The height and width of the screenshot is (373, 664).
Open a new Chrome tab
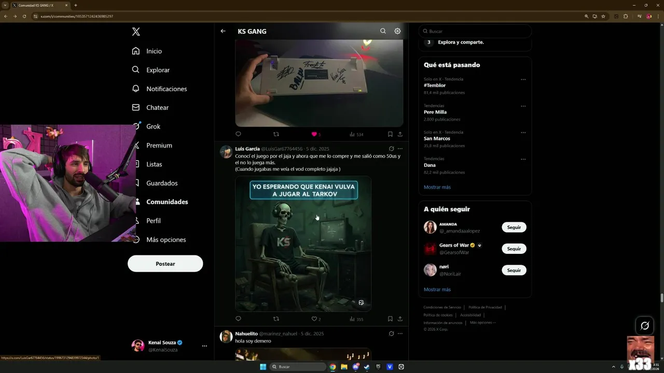click(76, 5)
